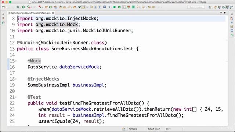Click the pin editor toolbar icon
This screenshot has height=132, width=235.
point(109,7)
